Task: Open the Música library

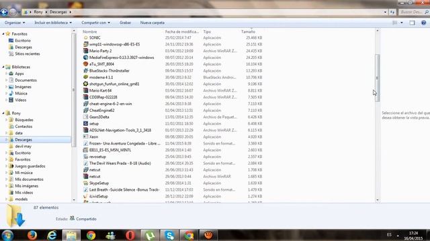Action: pyautogui.click(x=21, y=94)
